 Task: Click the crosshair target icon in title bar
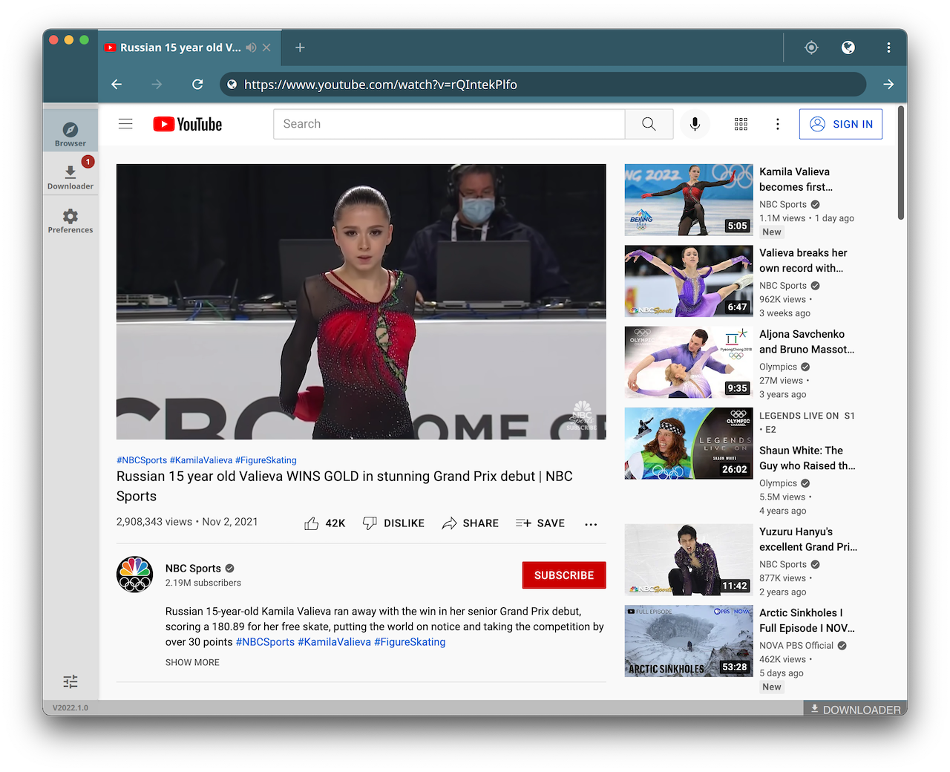pyautogui.click(x=811, y=48)
